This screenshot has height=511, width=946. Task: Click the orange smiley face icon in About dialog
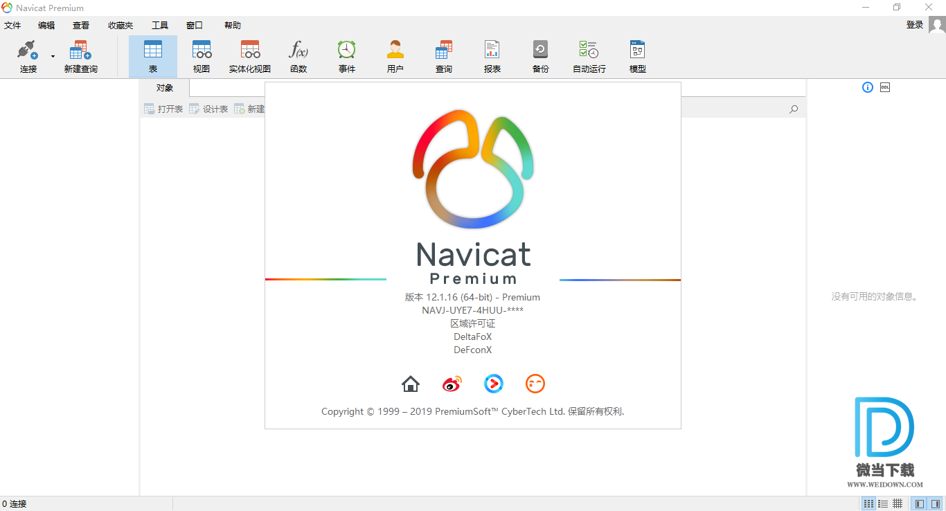point(535,384)
